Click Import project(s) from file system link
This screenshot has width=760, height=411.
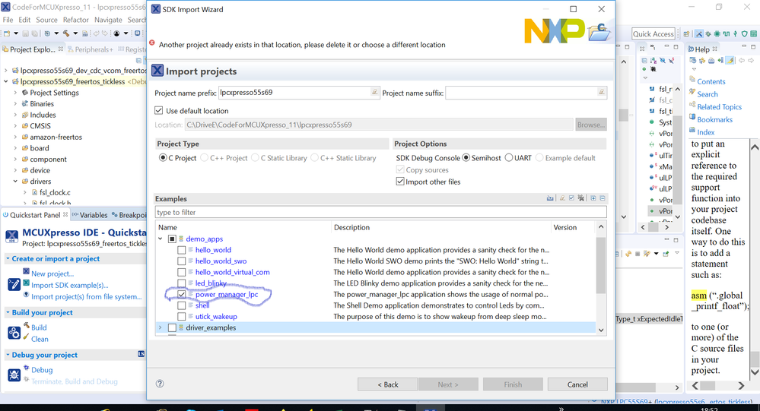tap(86, 297)
